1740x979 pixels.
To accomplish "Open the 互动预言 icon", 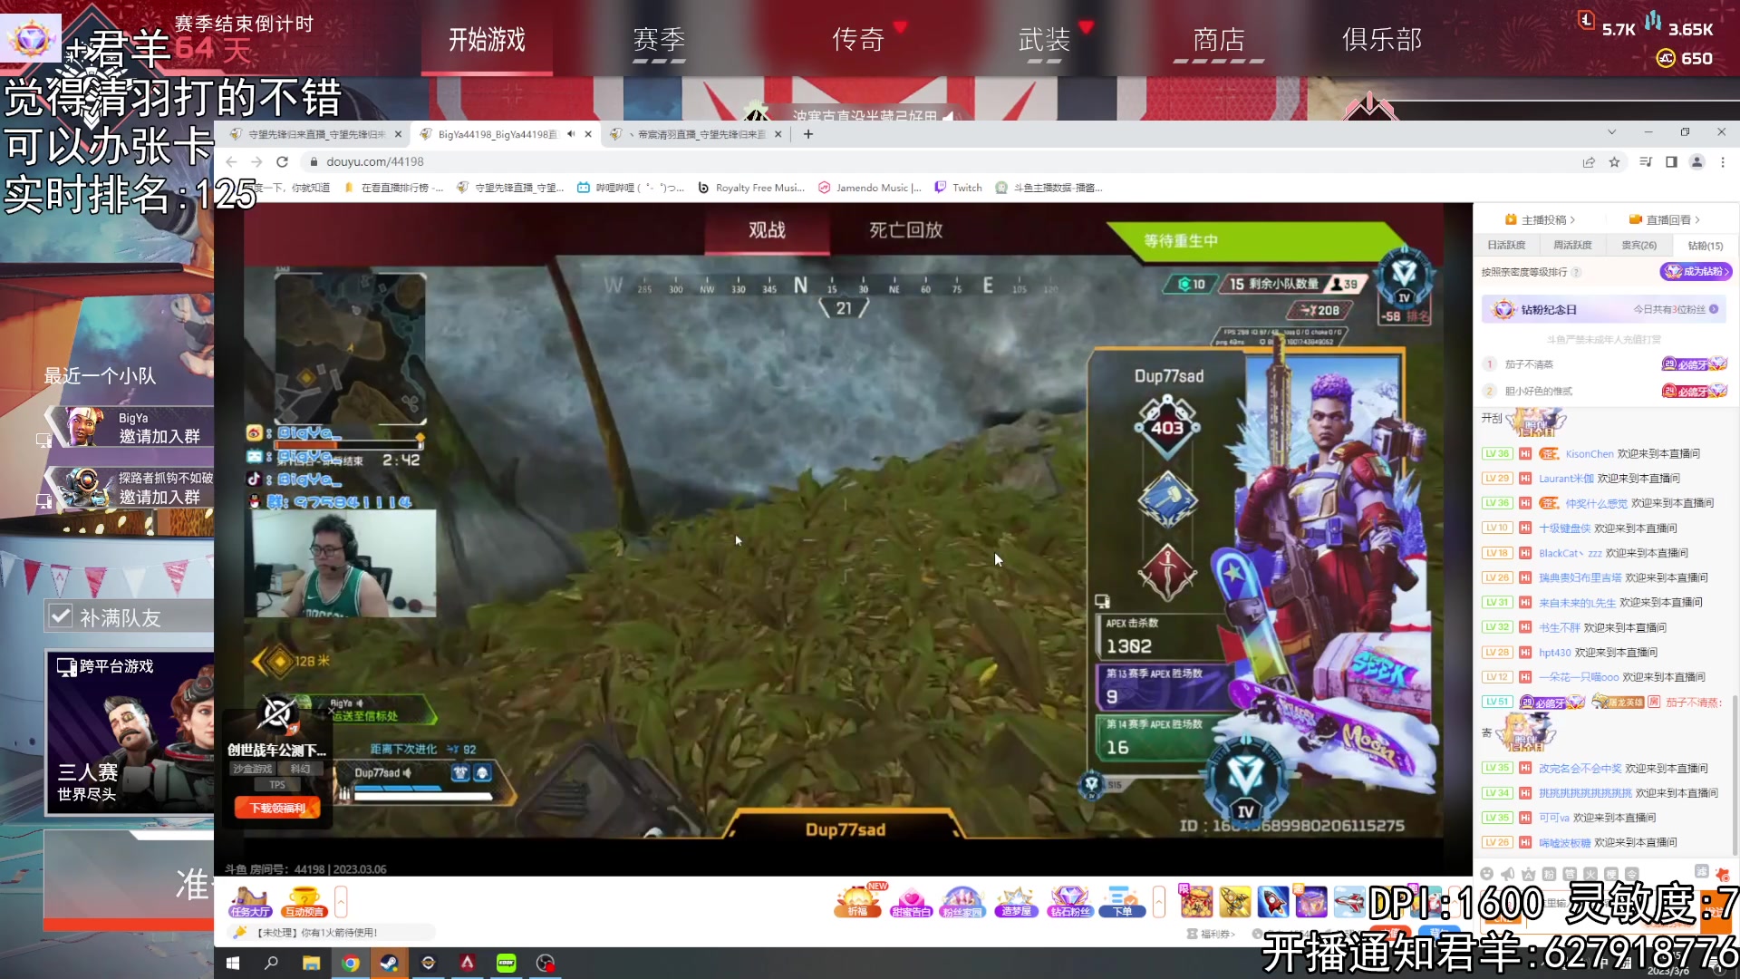I will point(304,903).
